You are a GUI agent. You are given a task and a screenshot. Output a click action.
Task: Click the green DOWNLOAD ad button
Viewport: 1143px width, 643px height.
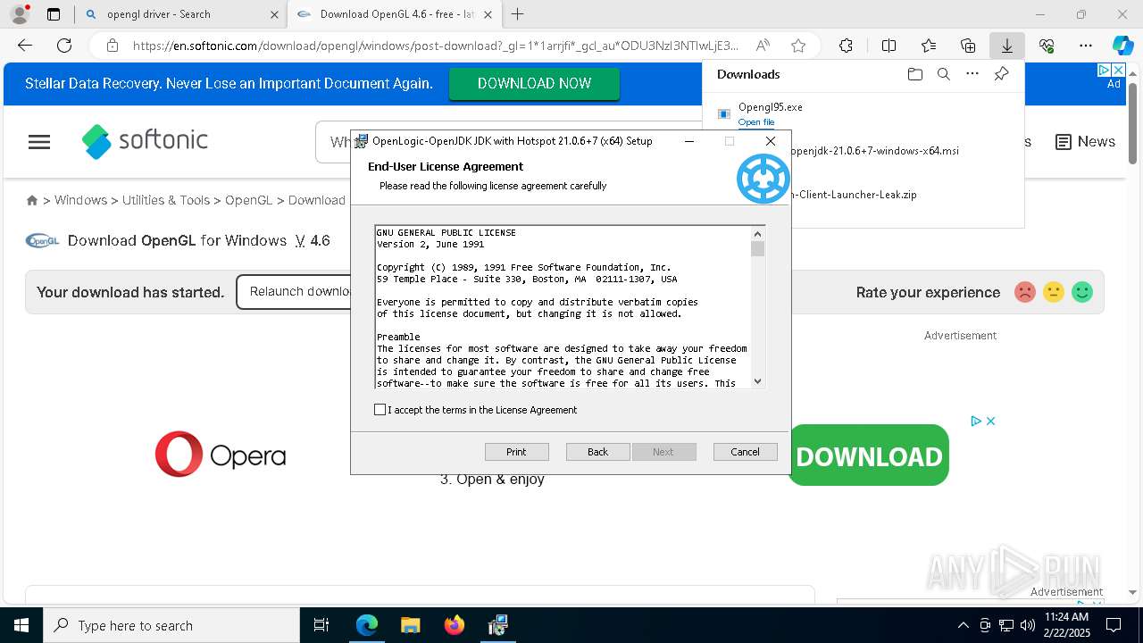868,455
